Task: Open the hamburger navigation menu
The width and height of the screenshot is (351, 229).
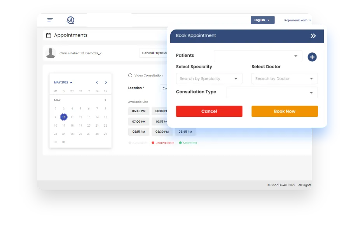Action: [x=50, y=20]
